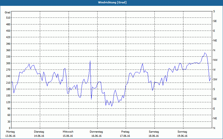Click the N compass label aligned with 0
This screenshot has height=139, width=223.
pyautogui.click(x=214, y=128)
